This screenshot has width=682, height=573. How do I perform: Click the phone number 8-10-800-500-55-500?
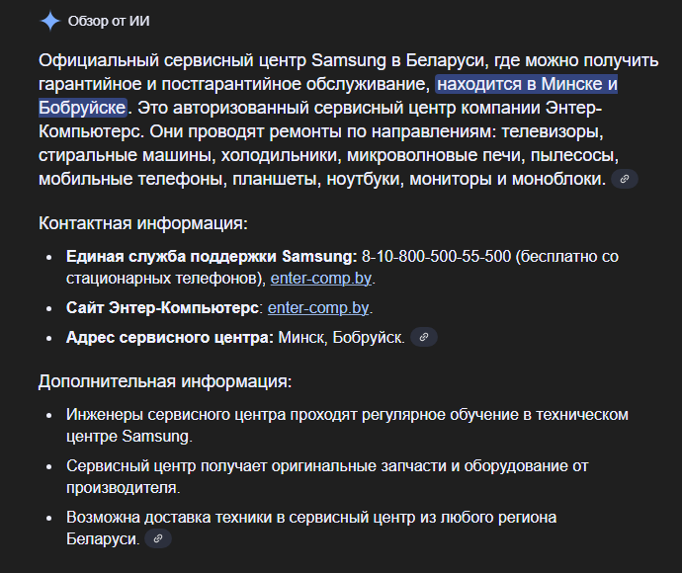(x=436, y=256)
